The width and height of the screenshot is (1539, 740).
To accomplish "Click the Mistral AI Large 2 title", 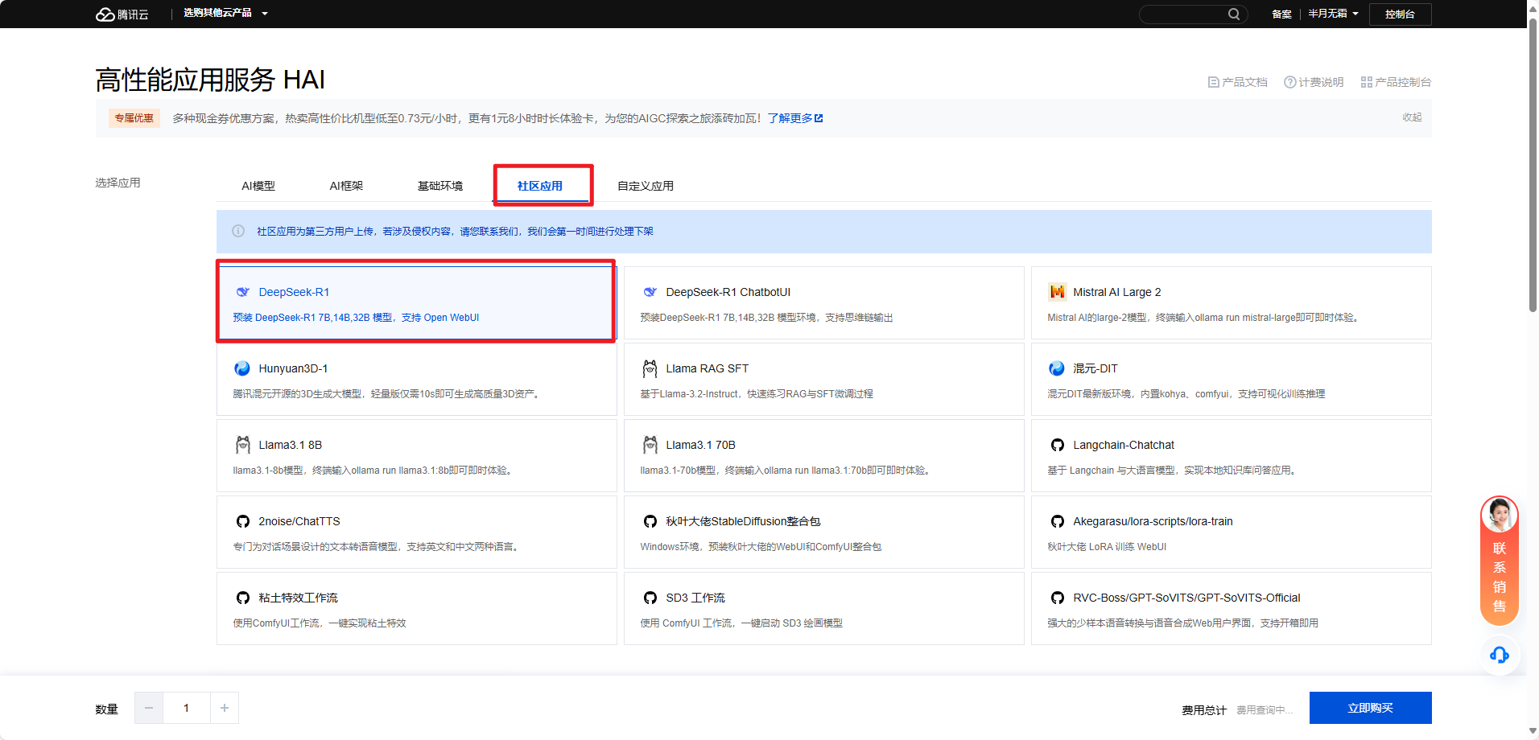I will [1116, 292].
